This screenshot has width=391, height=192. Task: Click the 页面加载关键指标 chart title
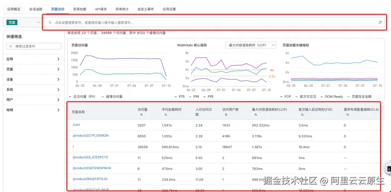coord(296,45)
